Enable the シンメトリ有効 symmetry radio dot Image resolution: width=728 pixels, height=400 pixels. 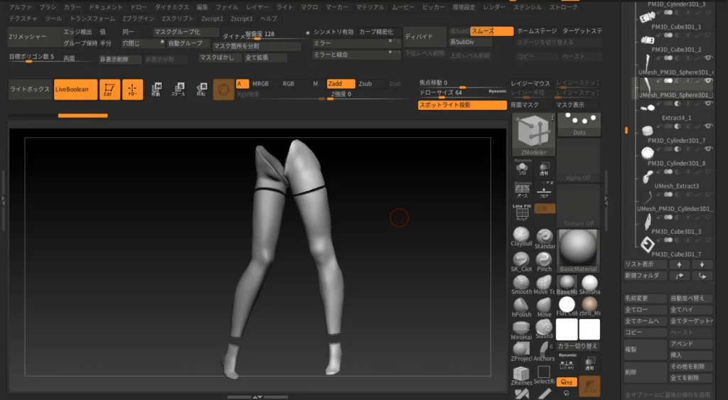tap(307, 32)
